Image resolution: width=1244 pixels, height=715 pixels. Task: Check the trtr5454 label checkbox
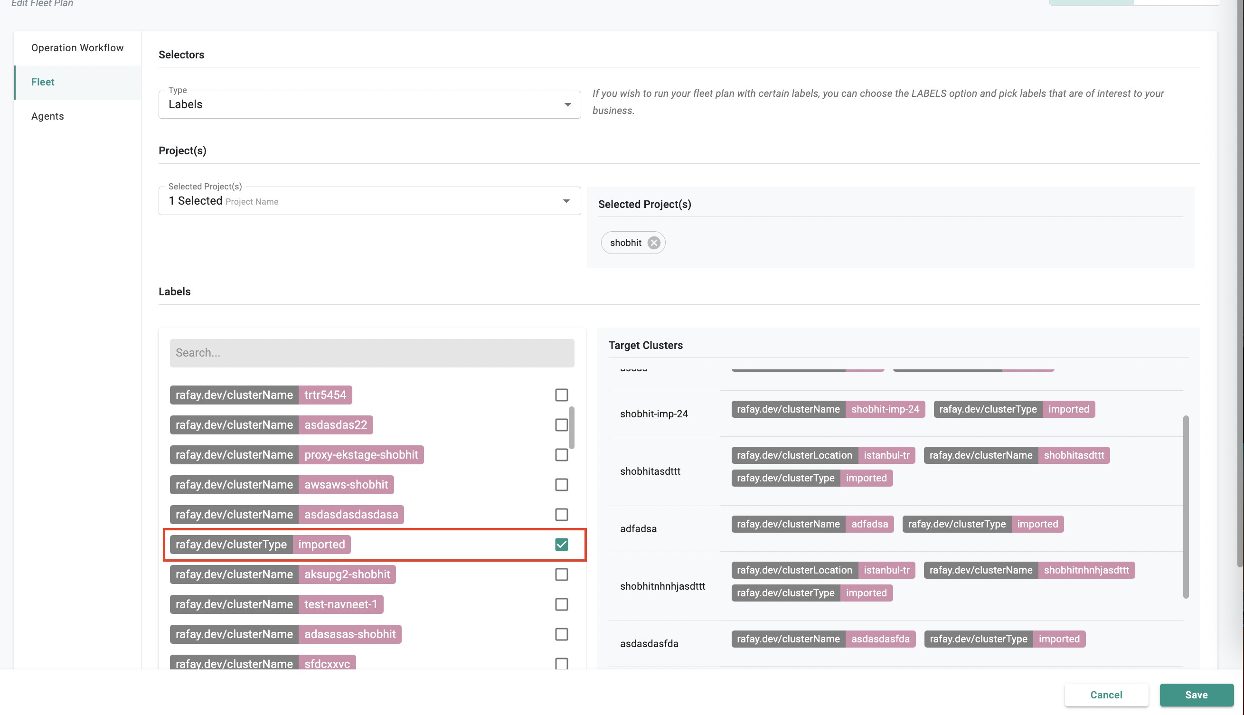(561, 395)
